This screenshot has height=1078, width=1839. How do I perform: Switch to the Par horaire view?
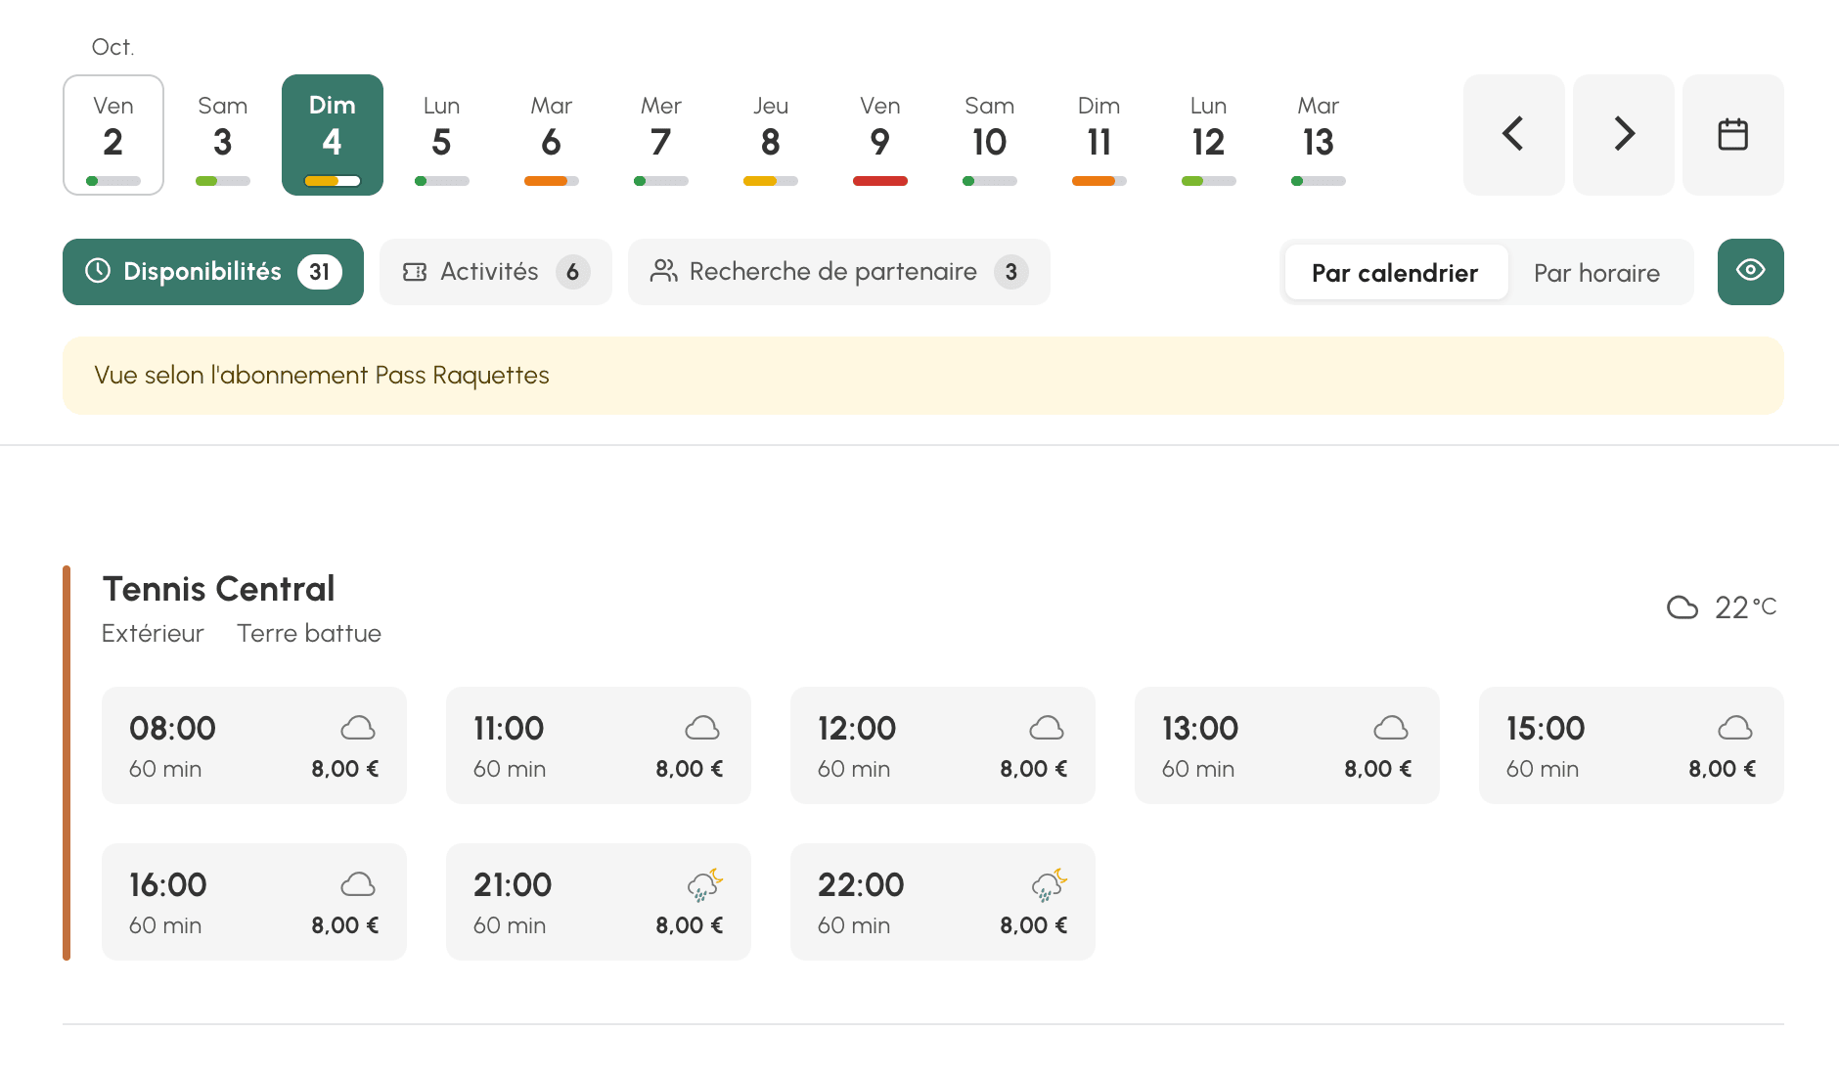[x=1596, y=273]
